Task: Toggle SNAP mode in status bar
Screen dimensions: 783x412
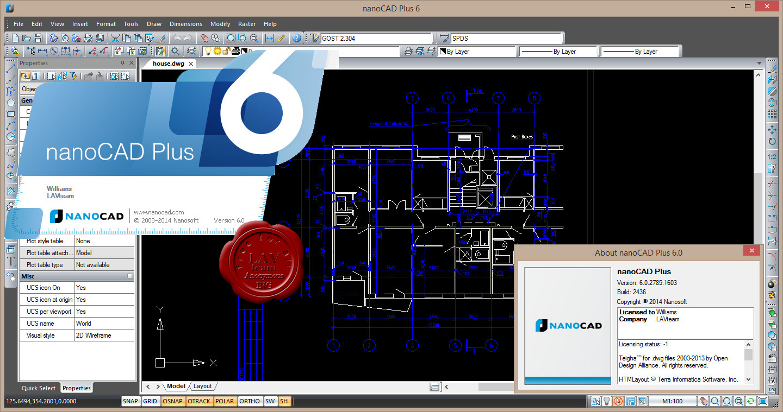Action: (x=130, y=402)
